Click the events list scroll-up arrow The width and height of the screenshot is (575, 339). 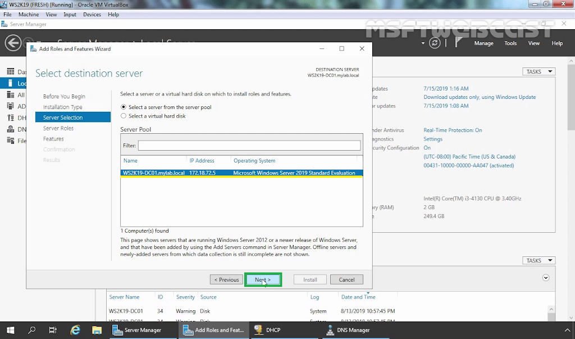coord(551,309)
